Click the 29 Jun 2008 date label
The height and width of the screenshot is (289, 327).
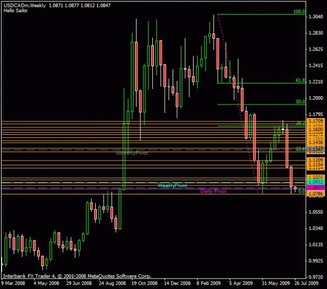coord(79,283)
